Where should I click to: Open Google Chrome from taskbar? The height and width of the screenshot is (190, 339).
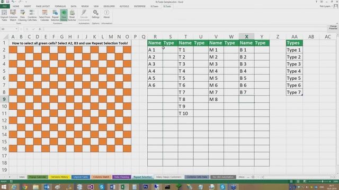pos(25,187)
